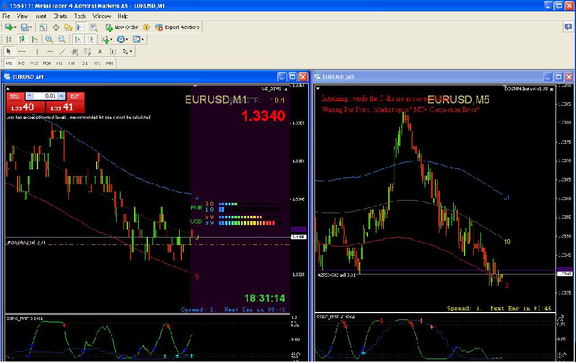Open the Profiles toolbar icon
The image size is (576, 362).
pyautogui.click(x=24, y=27)
